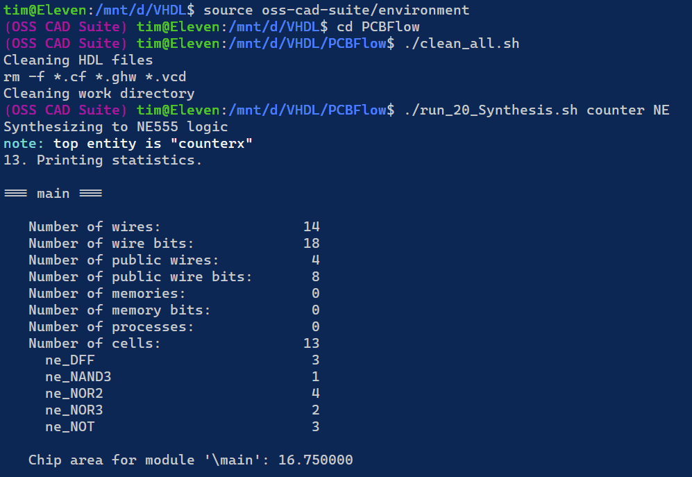Click the 'Number of public wire bits:' label

click(140, 277)
